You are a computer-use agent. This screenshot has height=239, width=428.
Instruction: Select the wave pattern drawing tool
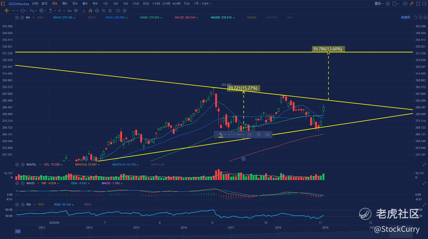click(32, 11)
